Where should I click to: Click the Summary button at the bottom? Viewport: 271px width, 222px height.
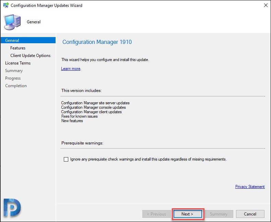(x=219, y=214)
